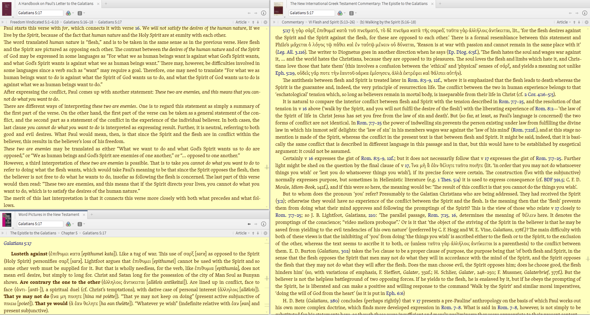This screenshot has height=315, width=590.
Task: Show resource info for NIGTC commentary
Action: coord(585,13)
